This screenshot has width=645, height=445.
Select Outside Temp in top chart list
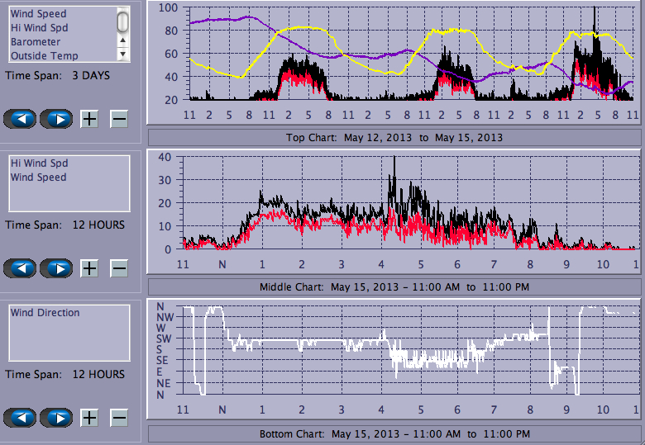point(44,56)
